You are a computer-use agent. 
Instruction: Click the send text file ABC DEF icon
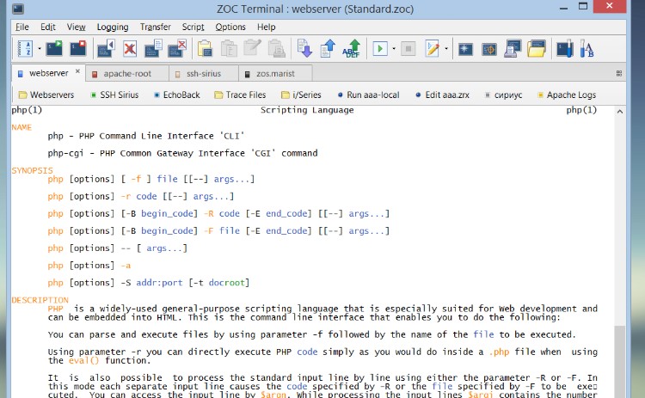click(352, 48)
